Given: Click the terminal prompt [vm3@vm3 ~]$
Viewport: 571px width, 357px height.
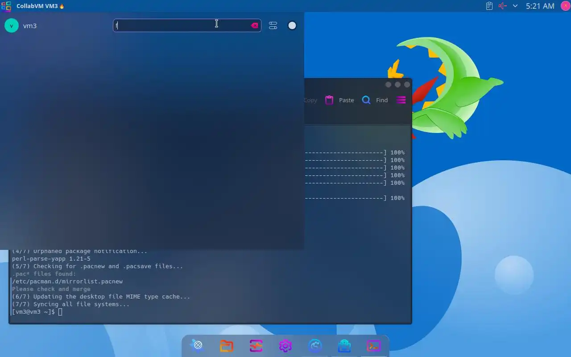Looking at the screenshot, I should pyautogui.click(x=33, y=311).
